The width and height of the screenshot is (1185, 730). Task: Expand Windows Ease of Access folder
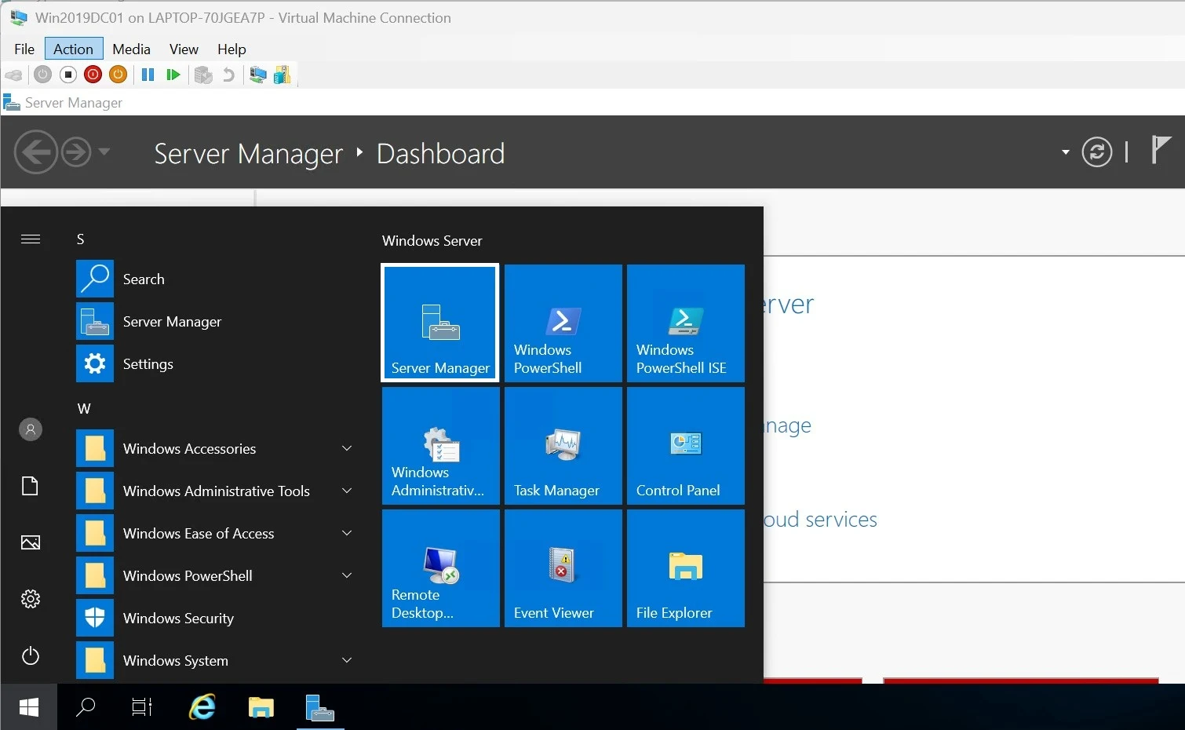tap(347, 533)
